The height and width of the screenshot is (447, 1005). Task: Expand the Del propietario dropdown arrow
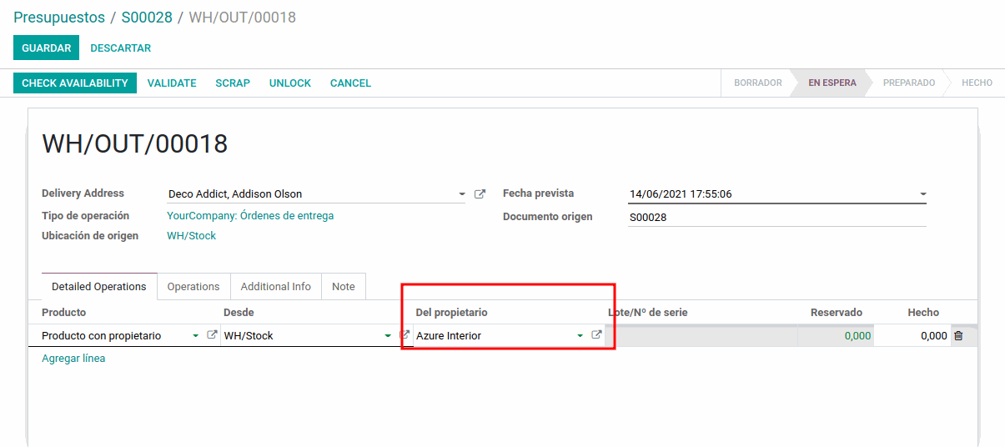[x=580, y=335]
